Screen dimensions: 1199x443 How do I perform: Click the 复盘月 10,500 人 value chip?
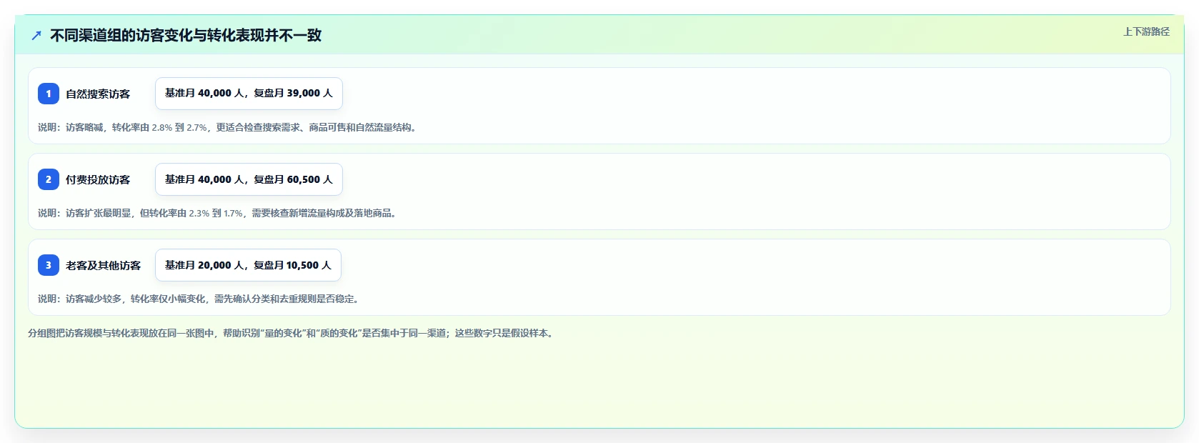248,265
